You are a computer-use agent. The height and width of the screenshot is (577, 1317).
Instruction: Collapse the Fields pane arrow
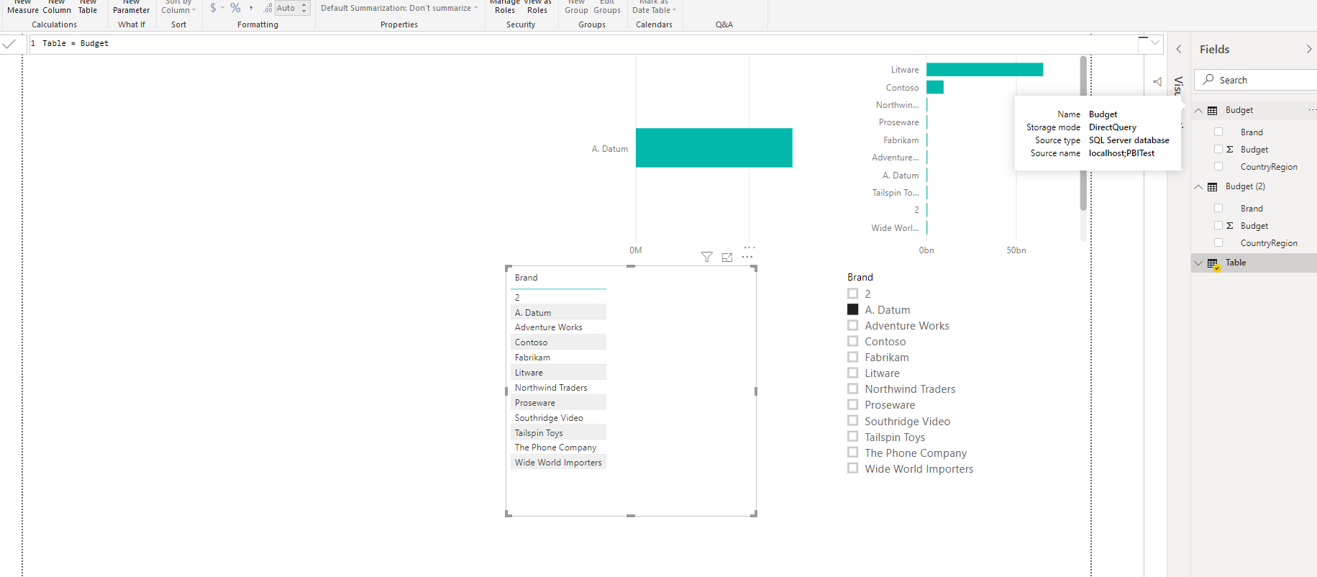point(1309,49)
